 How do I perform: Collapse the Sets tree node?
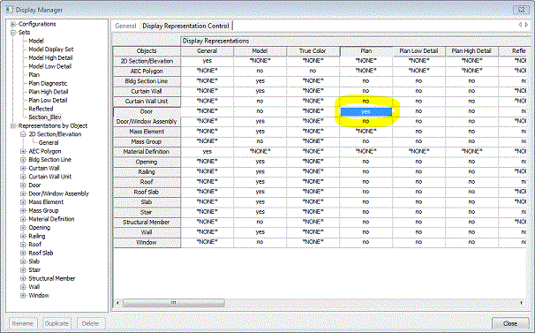pyautogui.click(x=13, y=33)
